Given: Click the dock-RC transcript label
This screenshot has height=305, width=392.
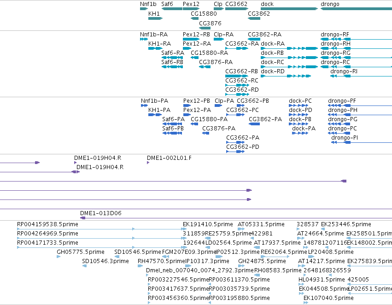Looking at the screenshot, I should pyautogui.click(x=272, y=62).
